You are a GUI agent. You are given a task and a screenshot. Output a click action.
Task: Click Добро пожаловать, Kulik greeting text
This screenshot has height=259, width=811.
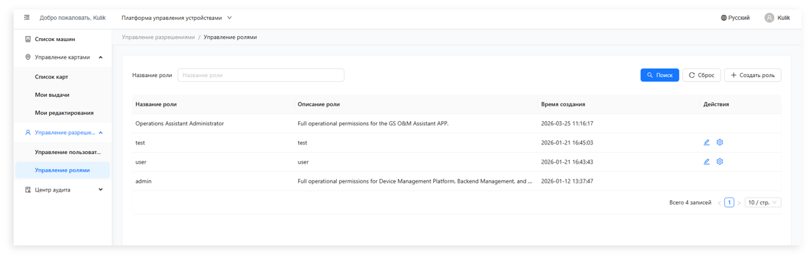click(x=72, y=18)
